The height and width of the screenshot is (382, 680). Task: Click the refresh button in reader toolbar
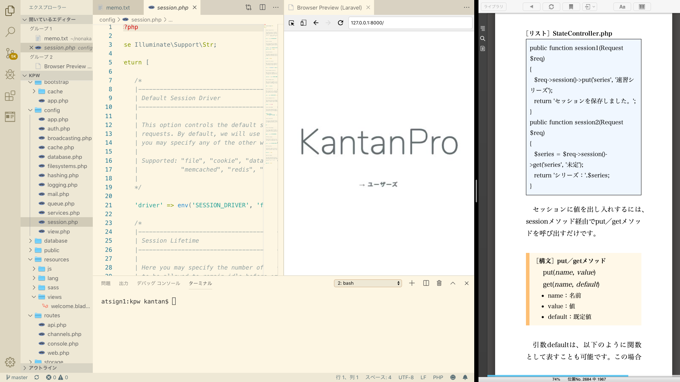[551, 7]
